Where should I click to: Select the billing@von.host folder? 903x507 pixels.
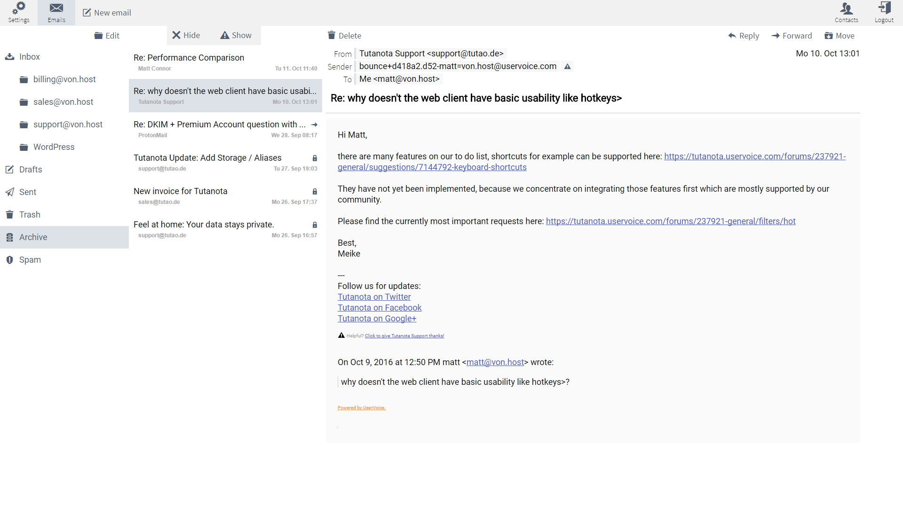pos(64,79)
